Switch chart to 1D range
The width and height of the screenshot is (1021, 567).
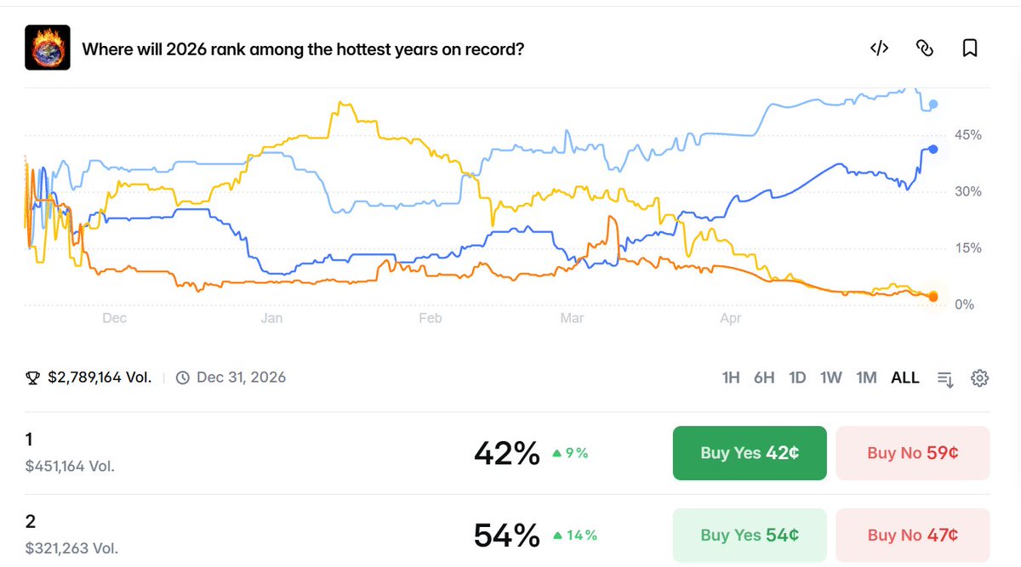tap(797, 378)
